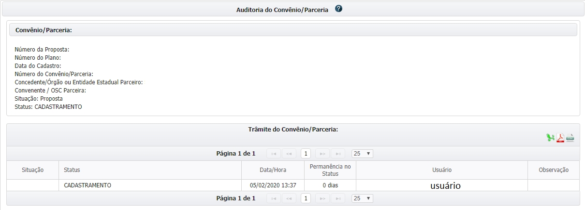Select page 1 in bottom paginator
The height and width of the screenshot is (210, 585).
pyautogui.click(x=306, y=198)
